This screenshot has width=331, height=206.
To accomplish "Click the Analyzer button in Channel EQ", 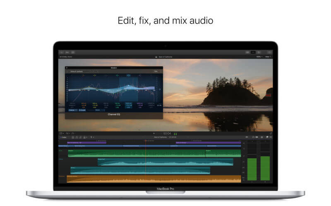I will click(73, 110).
